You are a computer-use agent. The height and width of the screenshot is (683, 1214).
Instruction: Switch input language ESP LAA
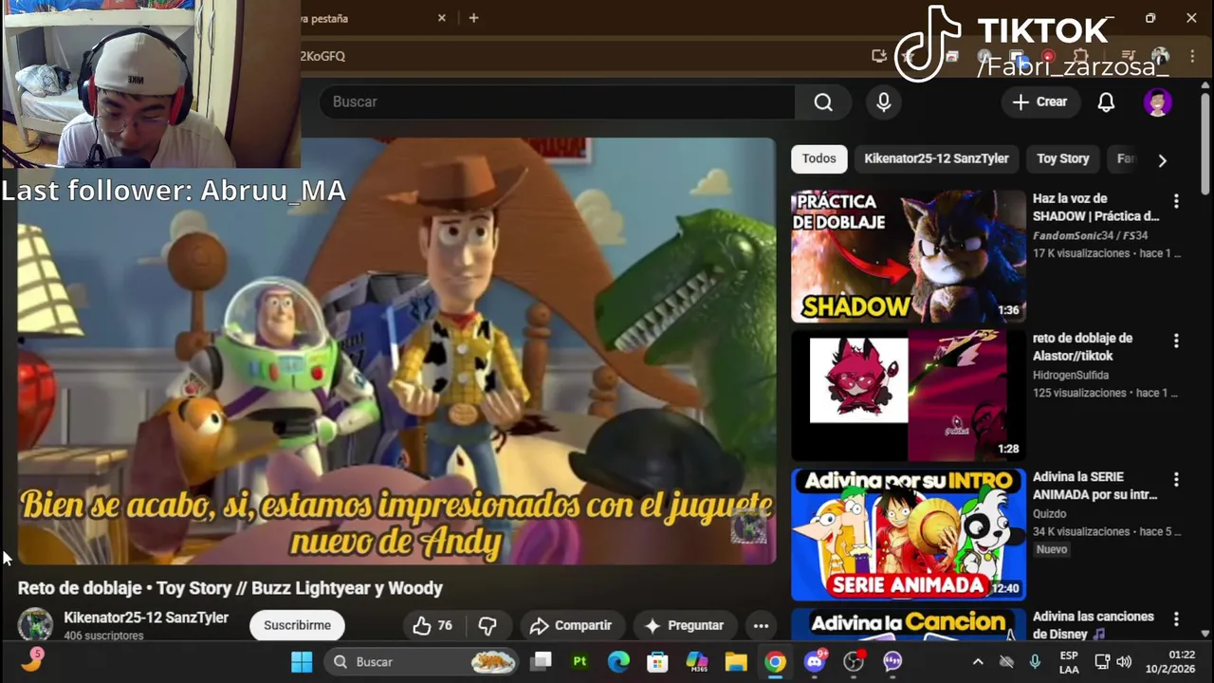pyautogui.click(x=1069, y=662)
